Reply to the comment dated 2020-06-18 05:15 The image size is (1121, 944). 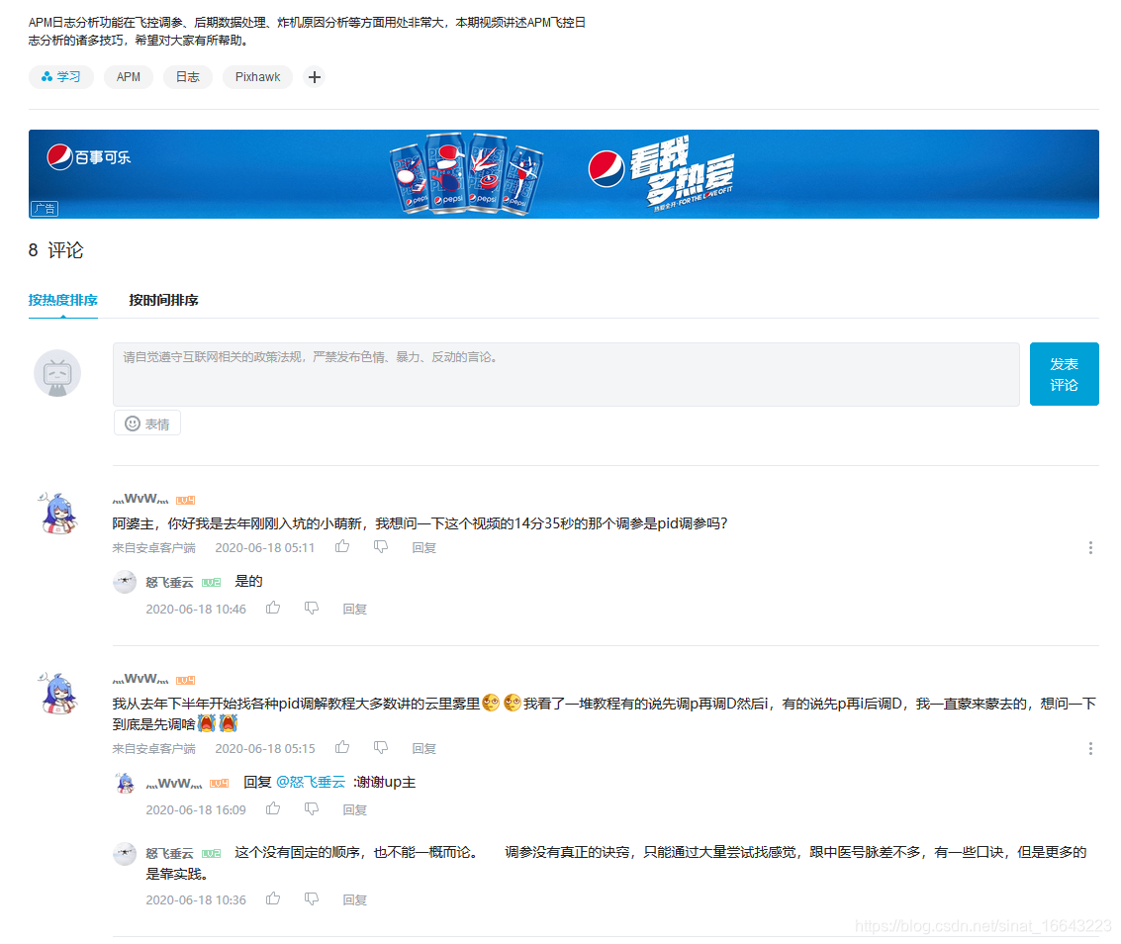(x=423, y=749)
